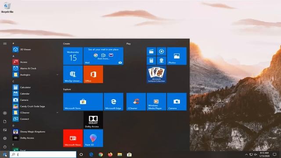Click the volume icon in tray
This screenshot has height=158, width=281.
pyautogui.click(x=256, y=154)
